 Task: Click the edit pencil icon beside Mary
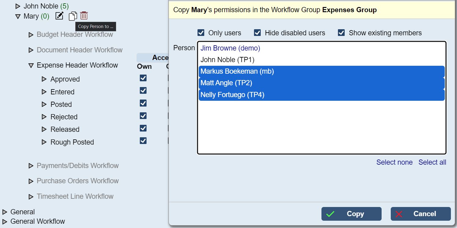coord(59,16)
